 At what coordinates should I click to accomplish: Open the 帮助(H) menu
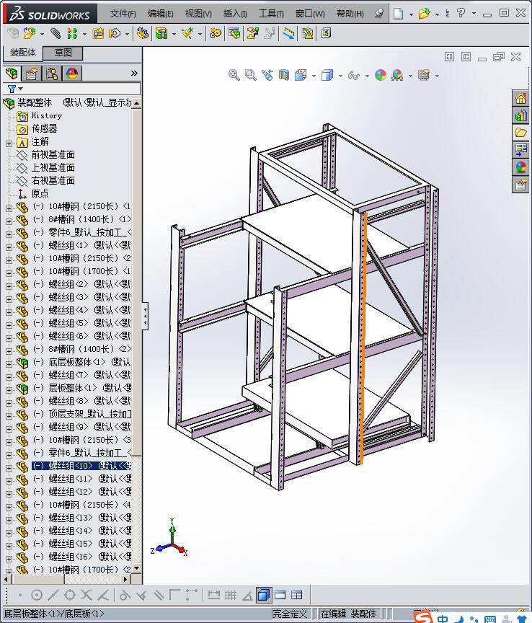(350, 14)
